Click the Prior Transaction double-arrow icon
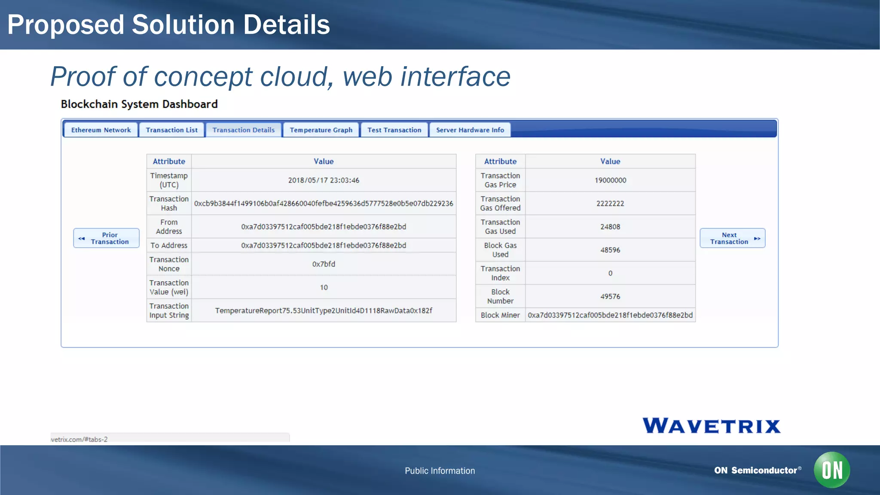 [x=82, y=238]
